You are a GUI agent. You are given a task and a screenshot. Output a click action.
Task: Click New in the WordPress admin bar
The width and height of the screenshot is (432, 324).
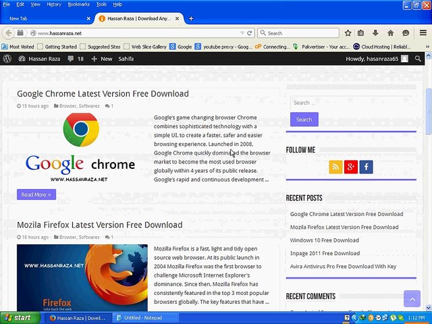pos(102,59)
